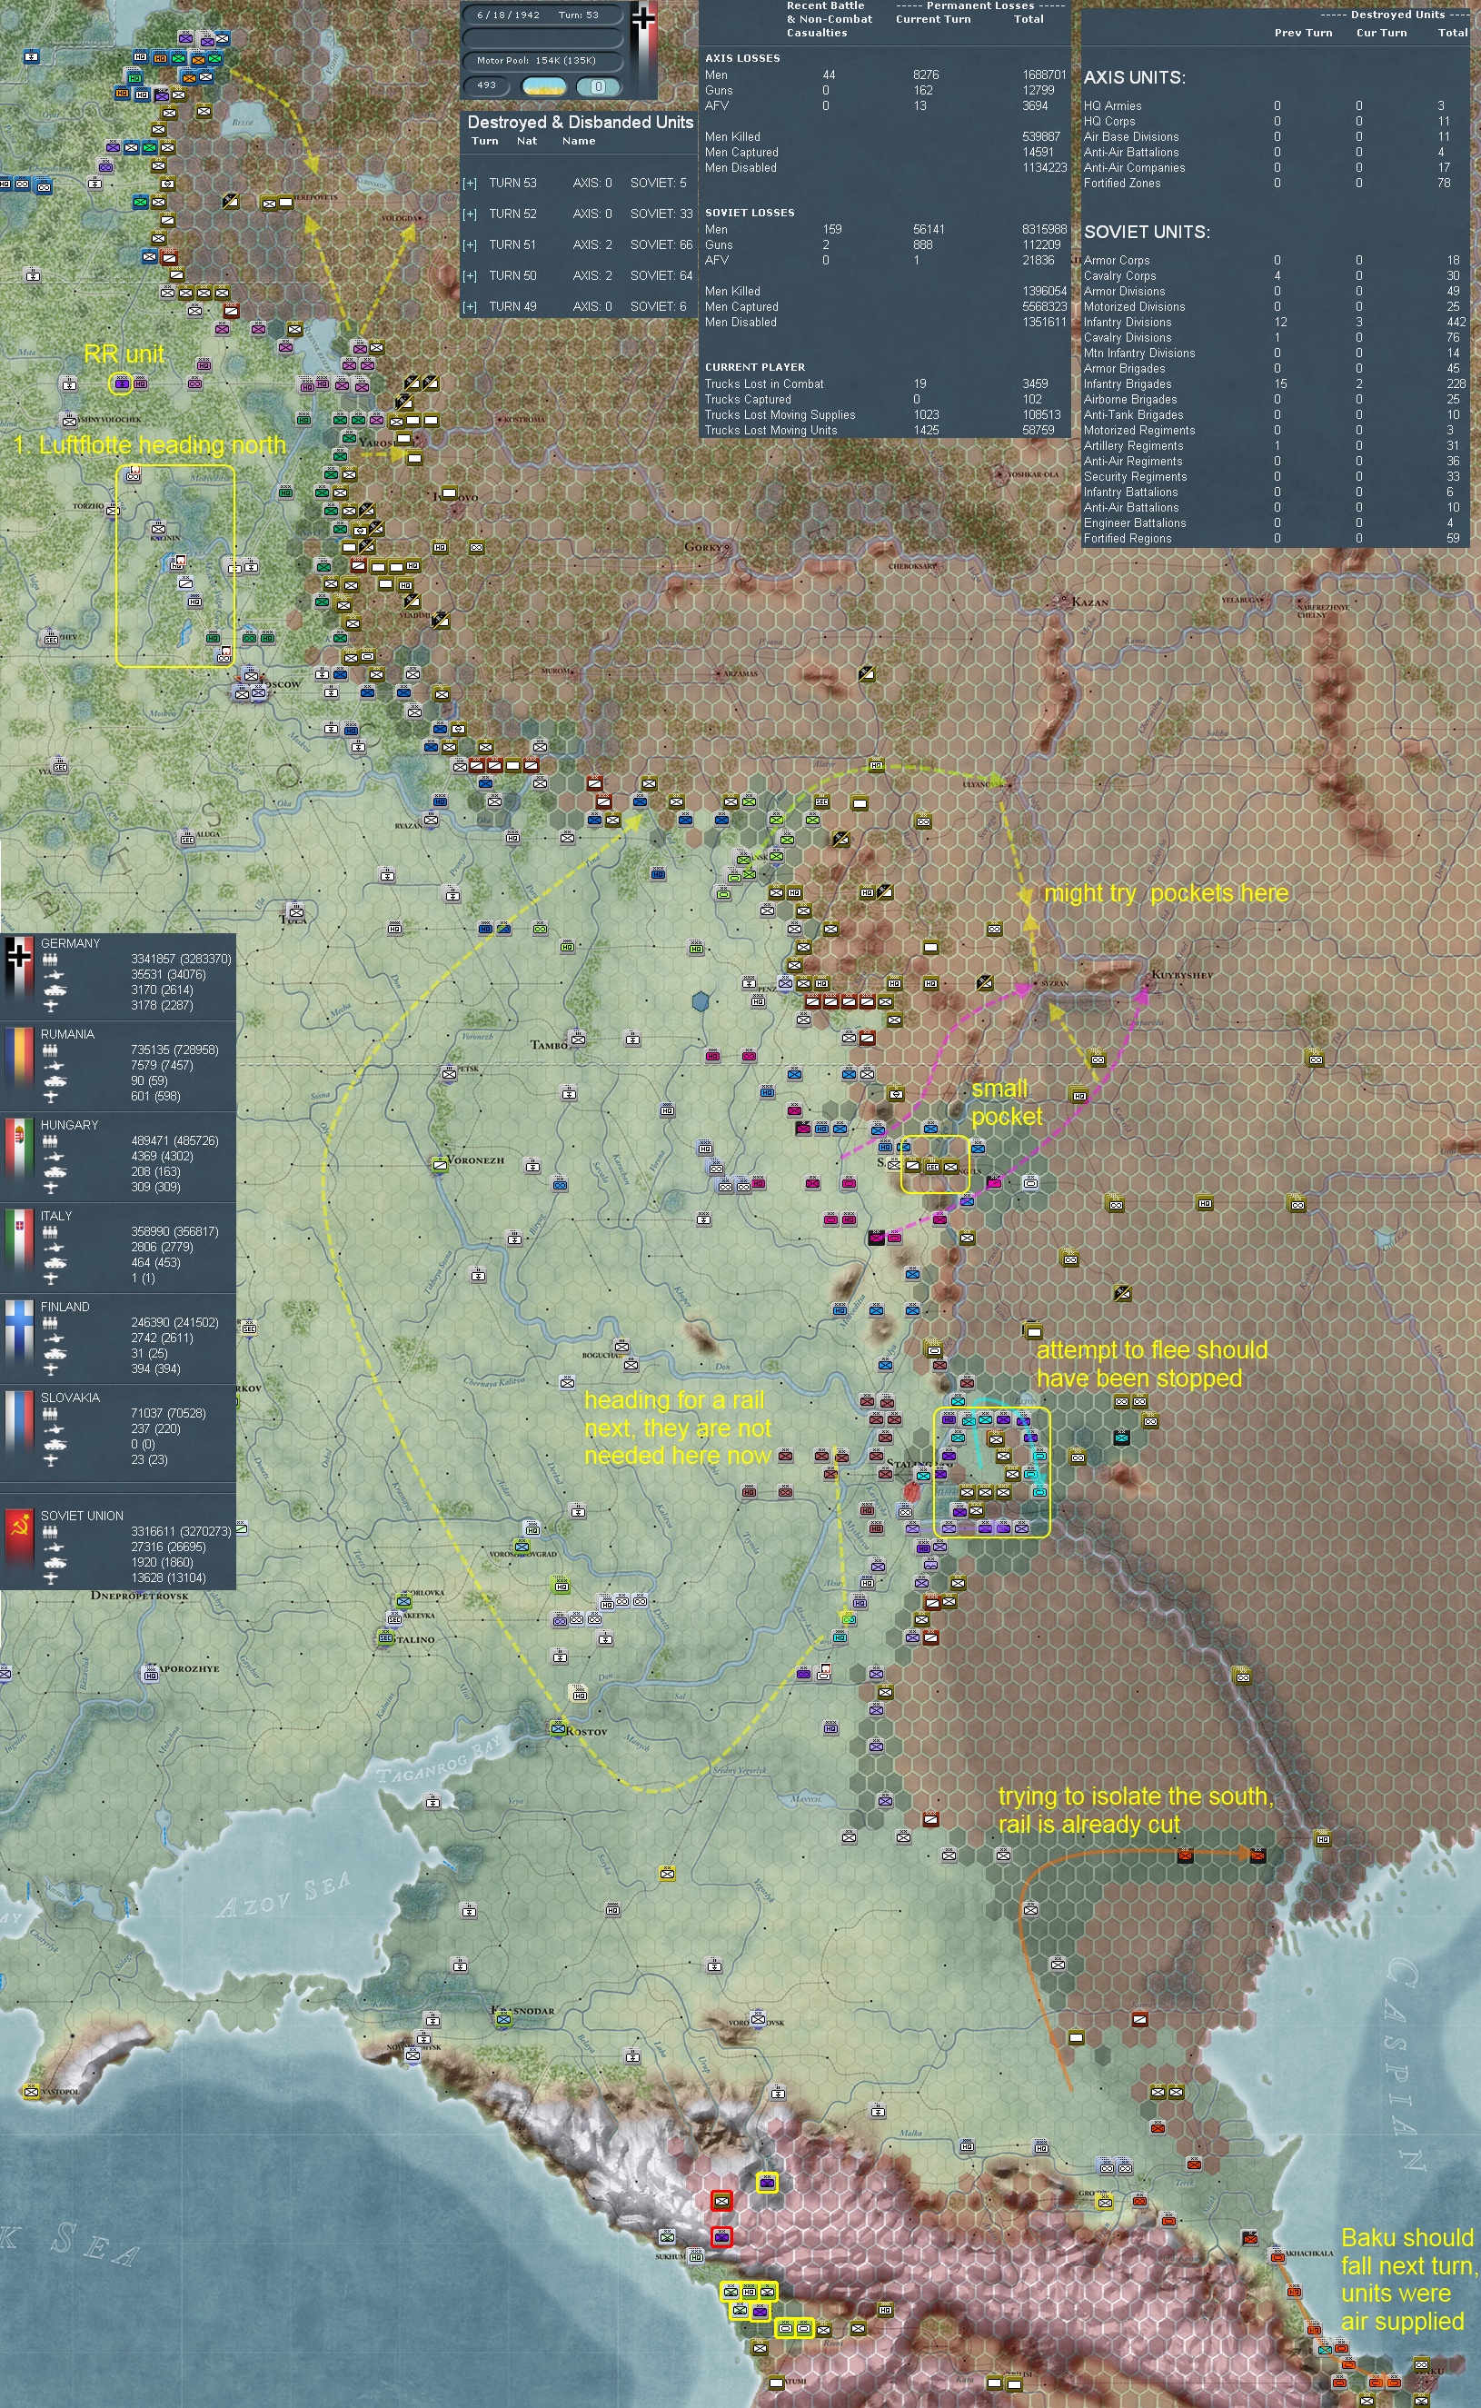Click Germany's manpower soldiers icon
1481x2408 pixels.
point(51,959)
